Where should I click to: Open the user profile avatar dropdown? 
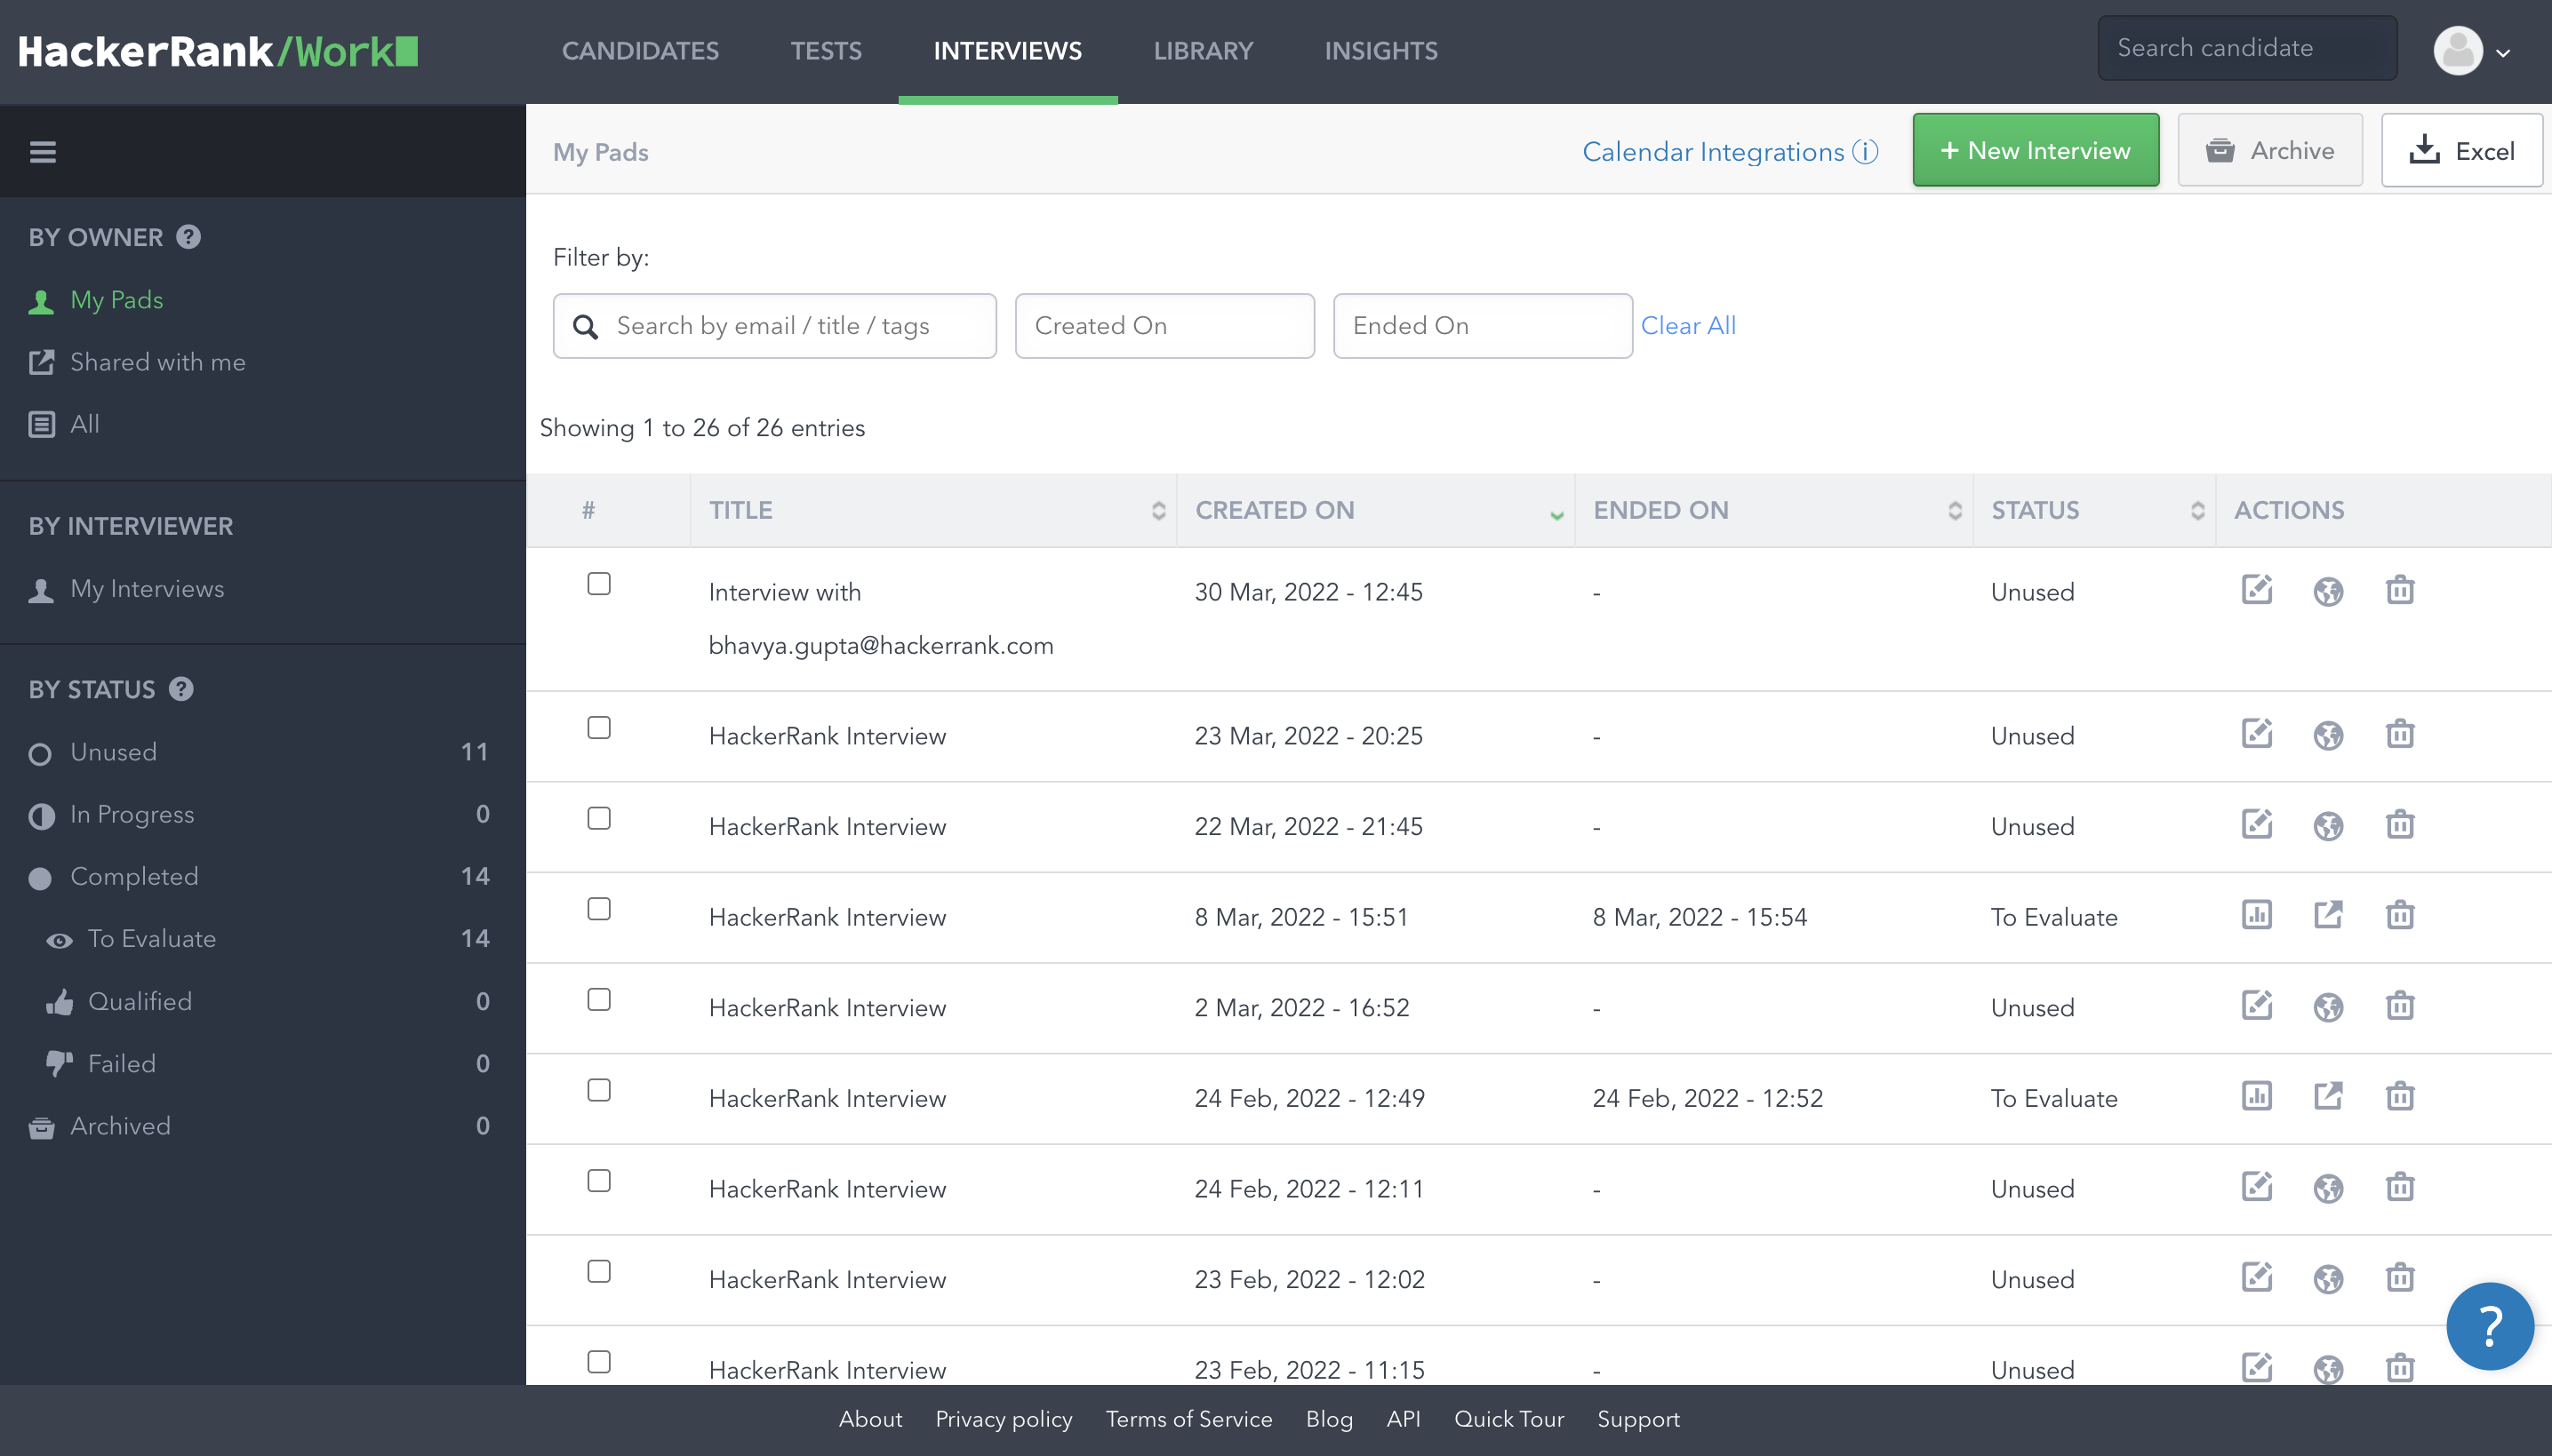(2472, 50)
